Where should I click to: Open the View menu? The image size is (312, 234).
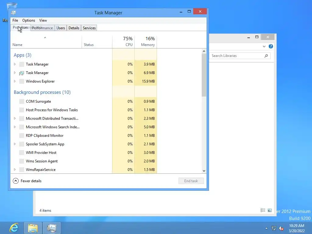(43, 20)
